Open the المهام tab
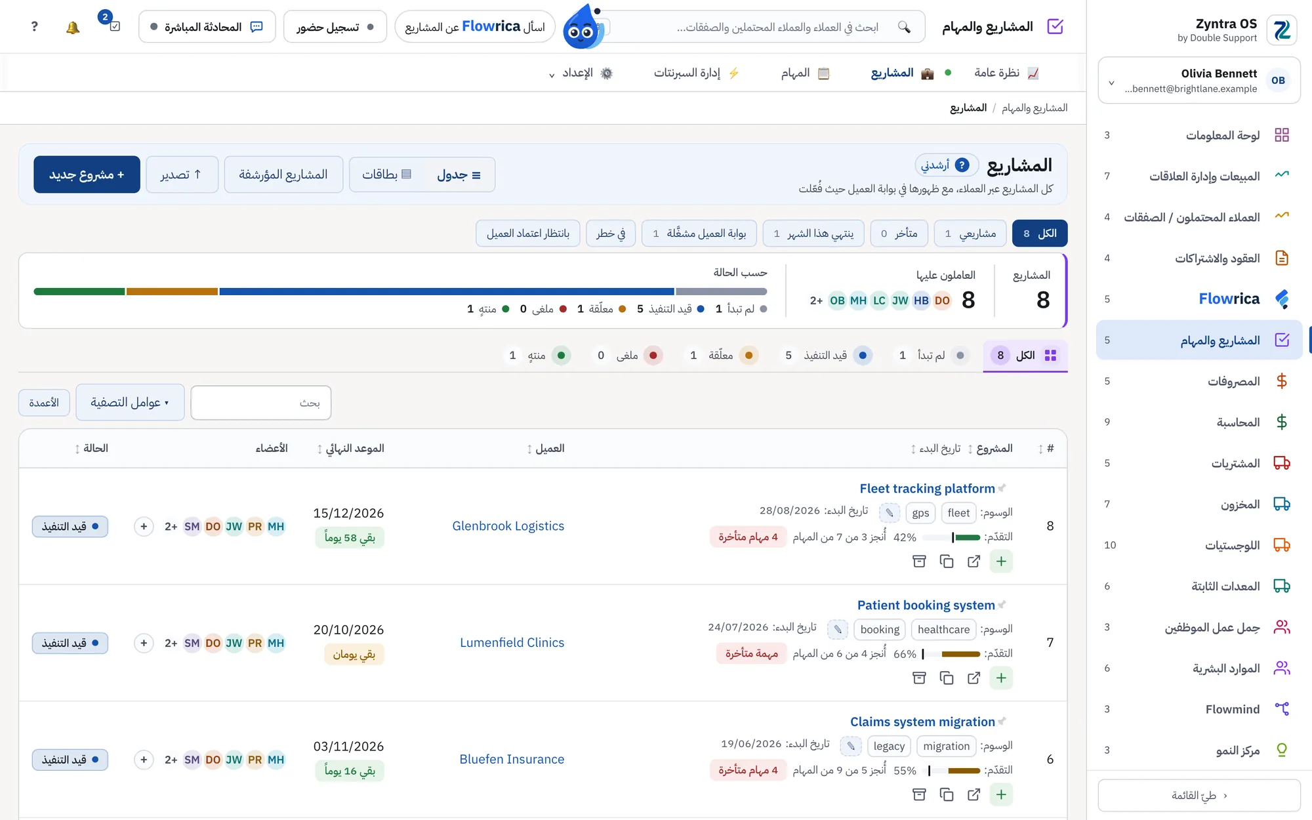Viewport: 1312px width, 820px height. pos(805,73)
